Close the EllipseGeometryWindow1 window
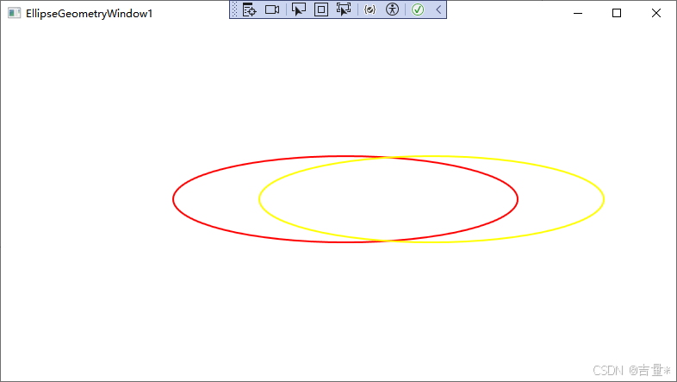Image resolution: width=677 pixels, height=382 pixels. (656, 14)
